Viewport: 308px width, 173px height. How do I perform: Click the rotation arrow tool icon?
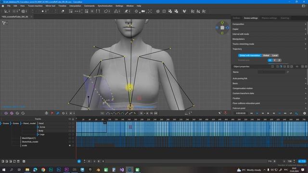point(106,12)
